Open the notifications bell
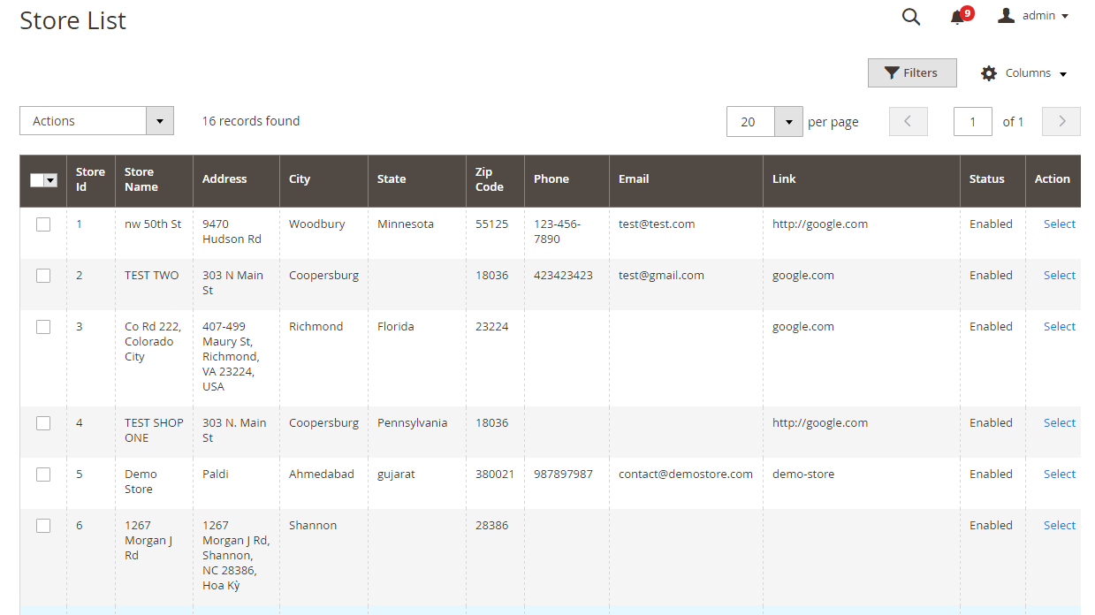 tap(957, 17)
